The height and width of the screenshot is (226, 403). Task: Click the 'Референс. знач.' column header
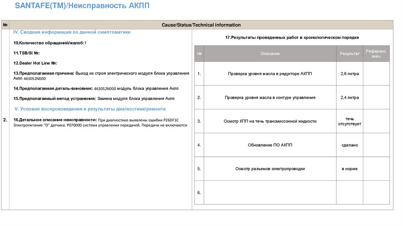(x=376, y=54)
